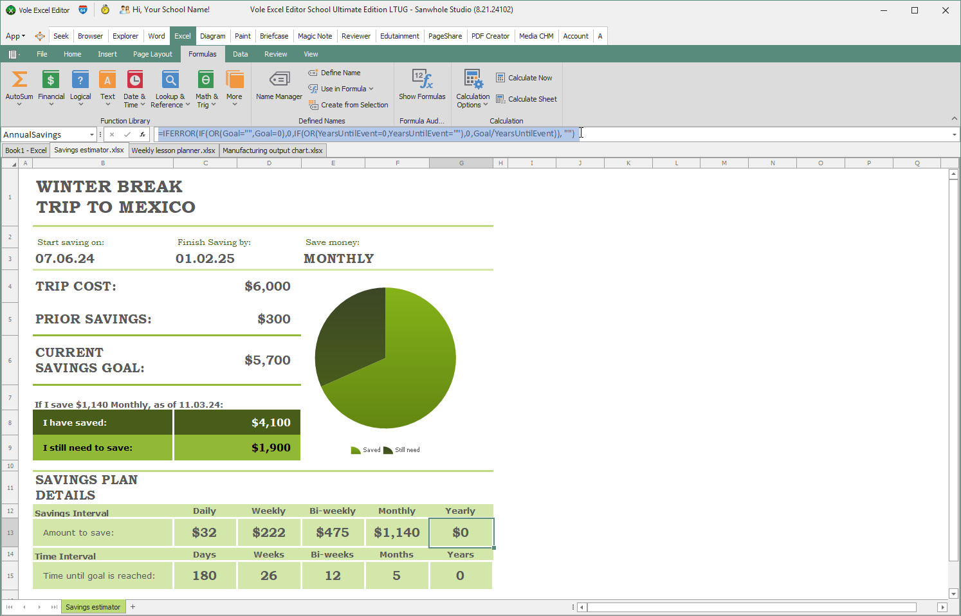The height and width of the screenshot is (616, 961).
Task: Expand the Lookup & Reference dropdown
Action: (187, 105)
